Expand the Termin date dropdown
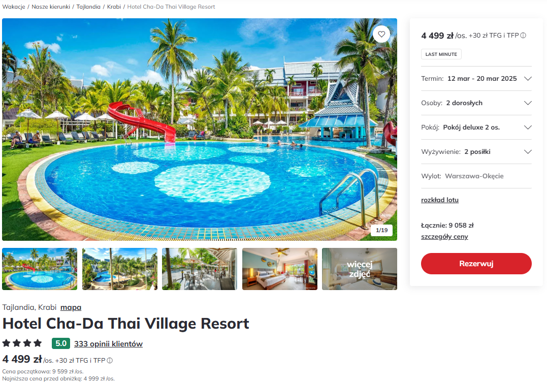Image resolution: width=547 pixels, height=382 pixels. [x=476, y=79]
